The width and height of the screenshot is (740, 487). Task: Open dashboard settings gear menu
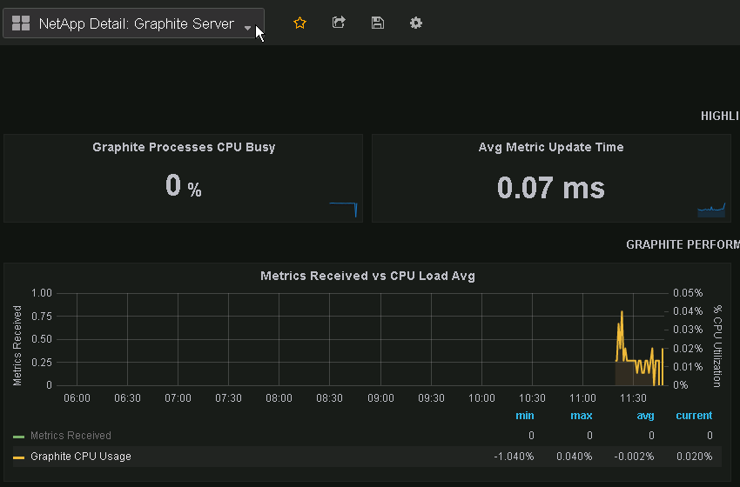[416, 23]
